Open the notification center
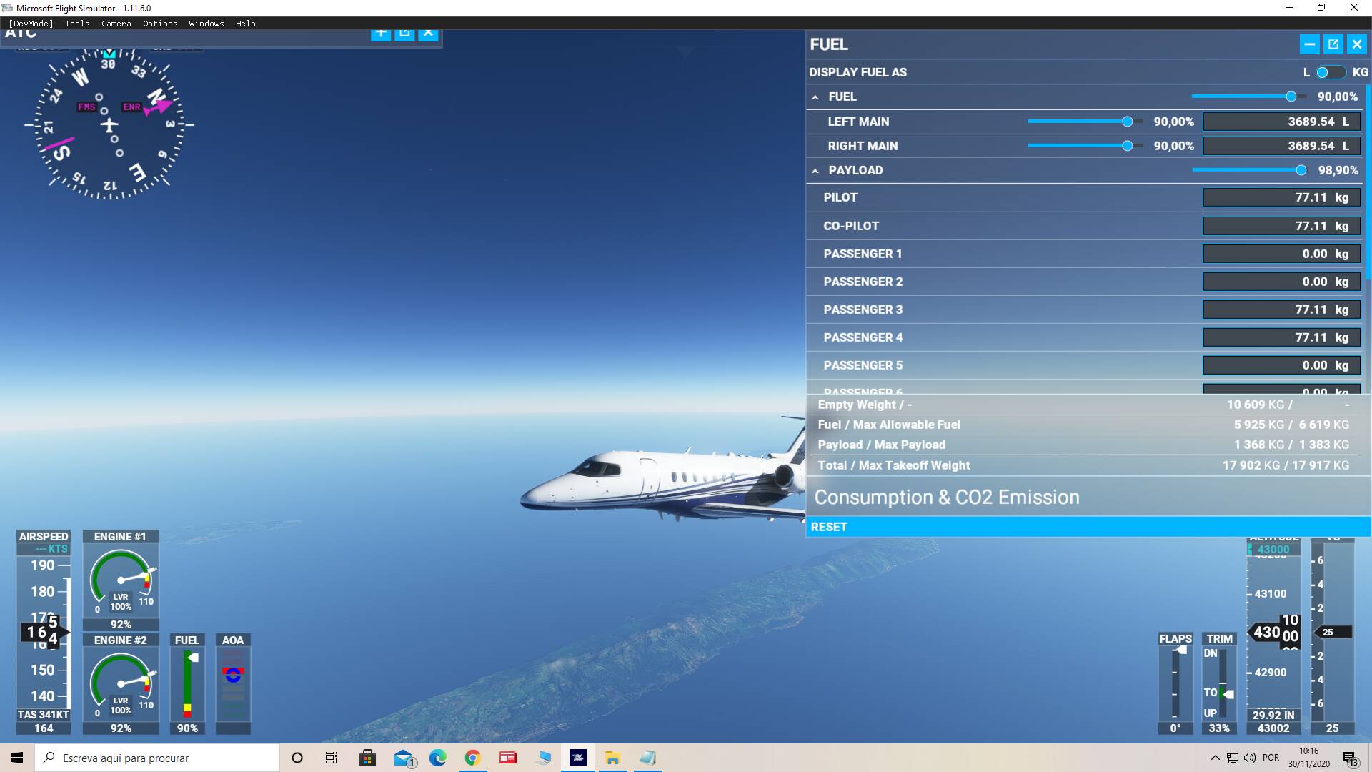 [1349, 758]
